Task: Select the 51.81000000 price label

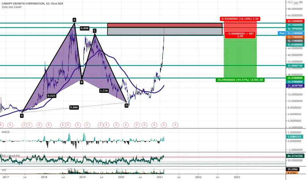Action: tap(295, 45)
